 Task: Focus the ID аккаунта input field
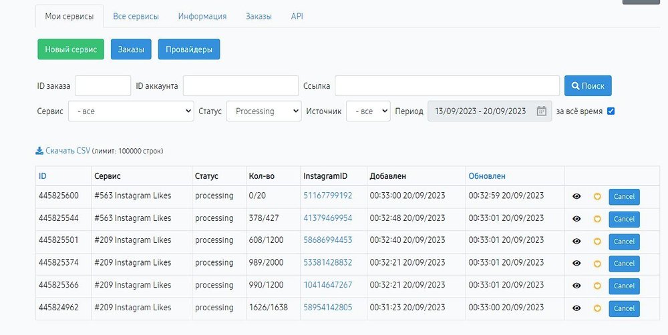click(240, 86)
